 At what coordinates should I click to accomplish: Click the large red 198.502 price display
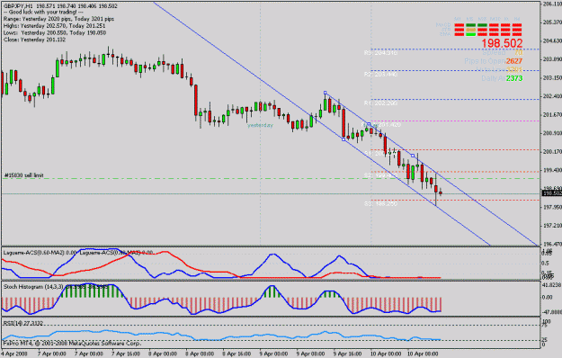502,43
